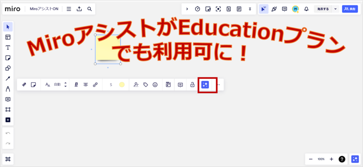Select the Frame tool in sidebar
The width and height of the screenshot is (363, 167).
click(8, 109)
